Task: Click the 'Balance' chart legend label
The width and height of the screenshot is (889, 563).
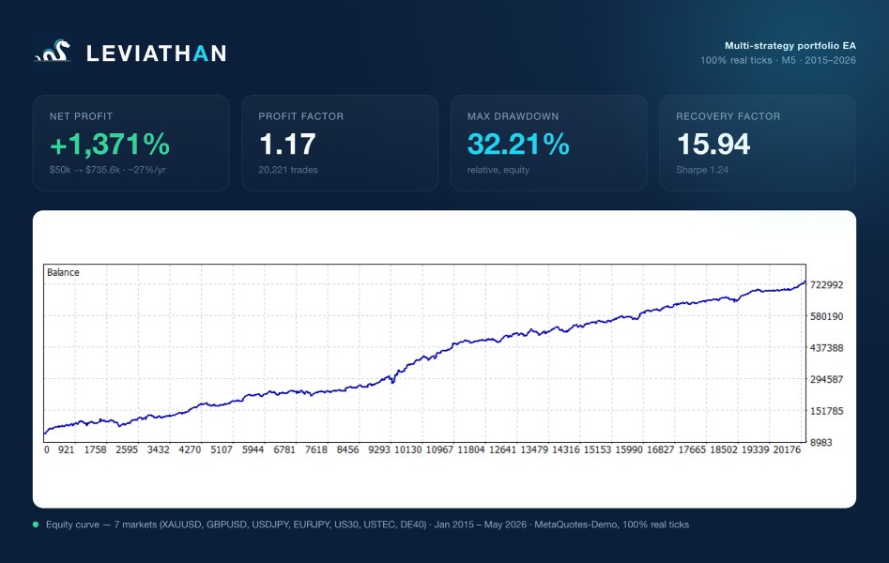Action: [x=63, y=272]
